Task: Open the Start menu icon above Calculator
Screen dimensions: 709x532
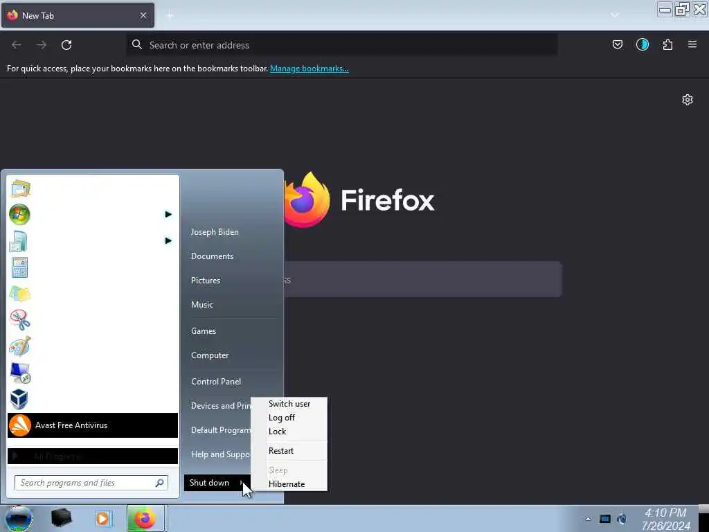Action: click(x=19, y=241)
